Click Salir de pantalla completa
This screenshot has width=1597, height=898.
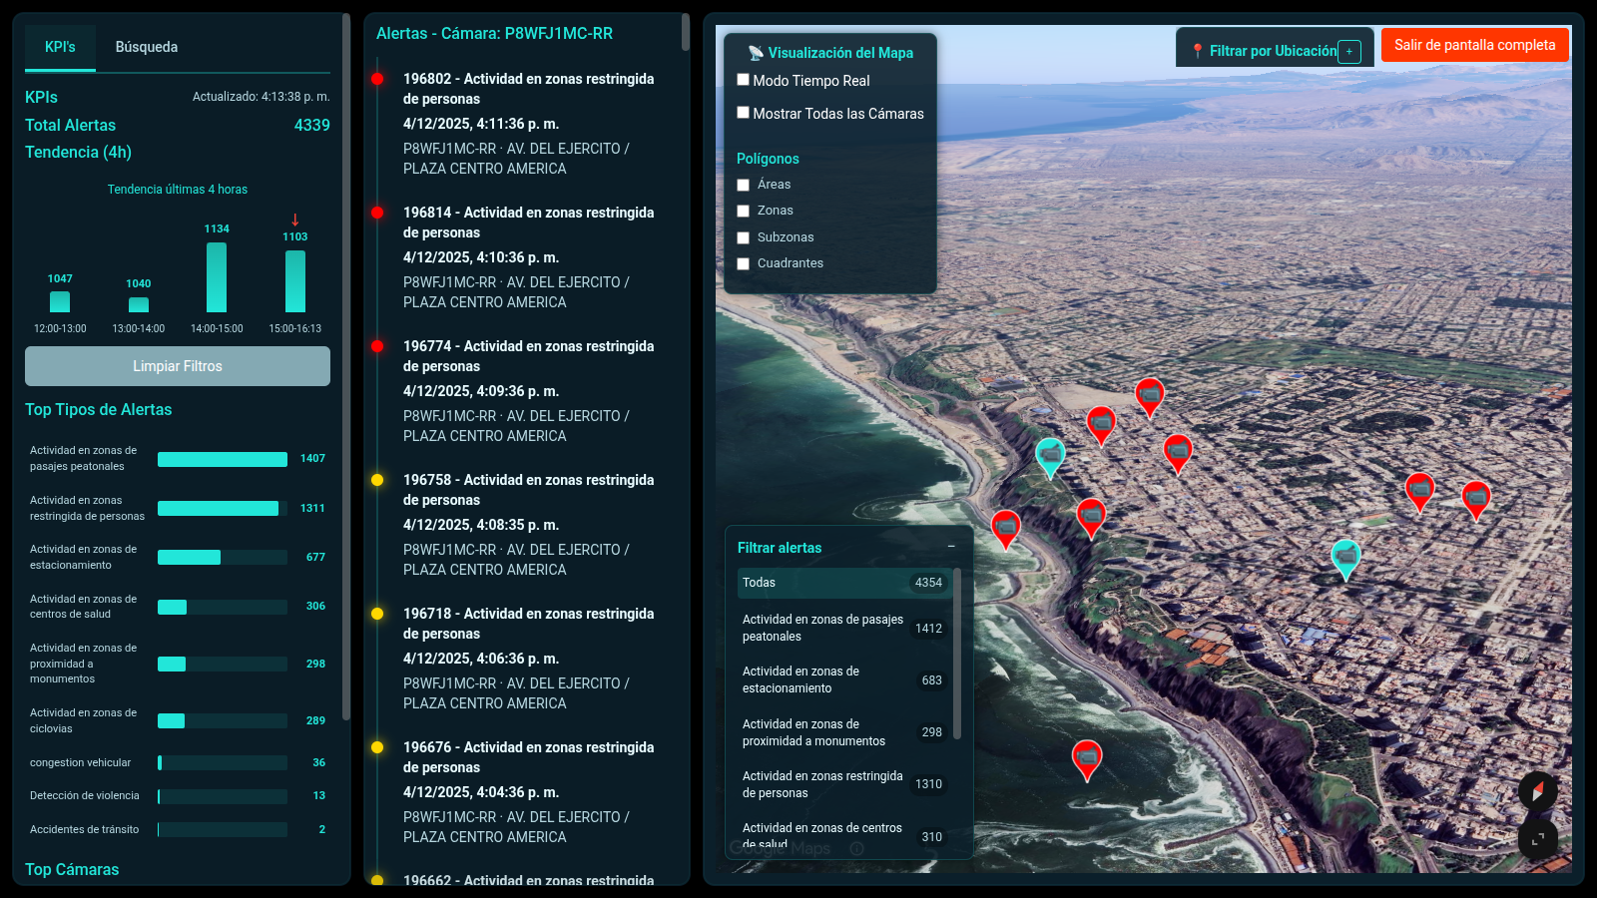point(1474,44)
